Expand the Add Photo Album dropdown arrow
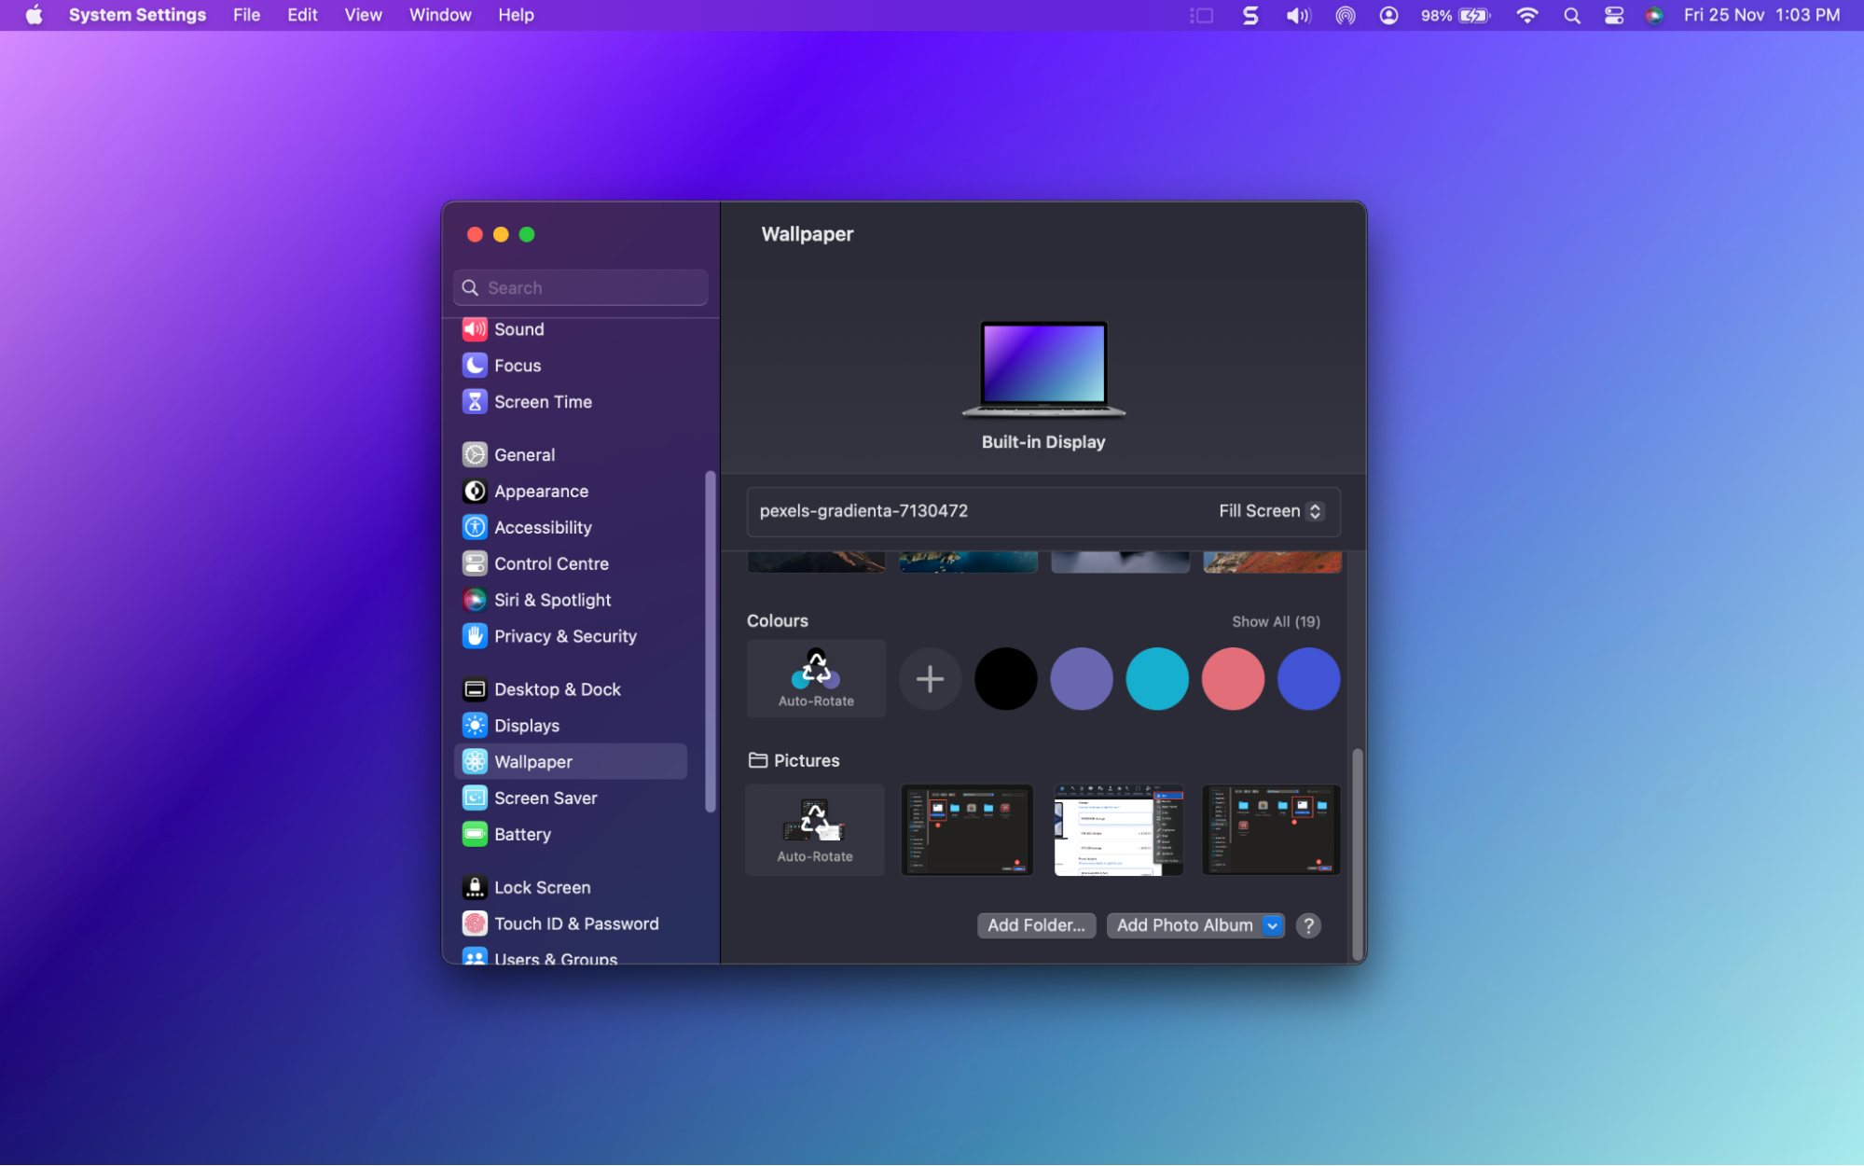Viewport: 1864px width, 1166px height. [1271, 925]
